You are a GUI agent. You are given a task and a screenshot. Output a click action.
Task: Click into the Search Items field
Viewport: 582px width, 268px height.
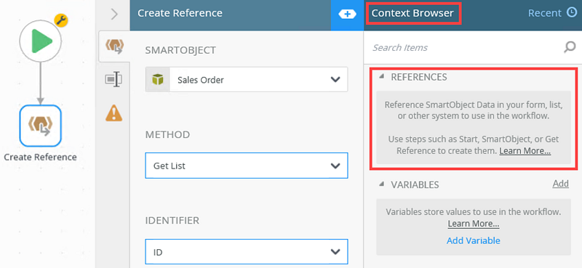[464, 47]
